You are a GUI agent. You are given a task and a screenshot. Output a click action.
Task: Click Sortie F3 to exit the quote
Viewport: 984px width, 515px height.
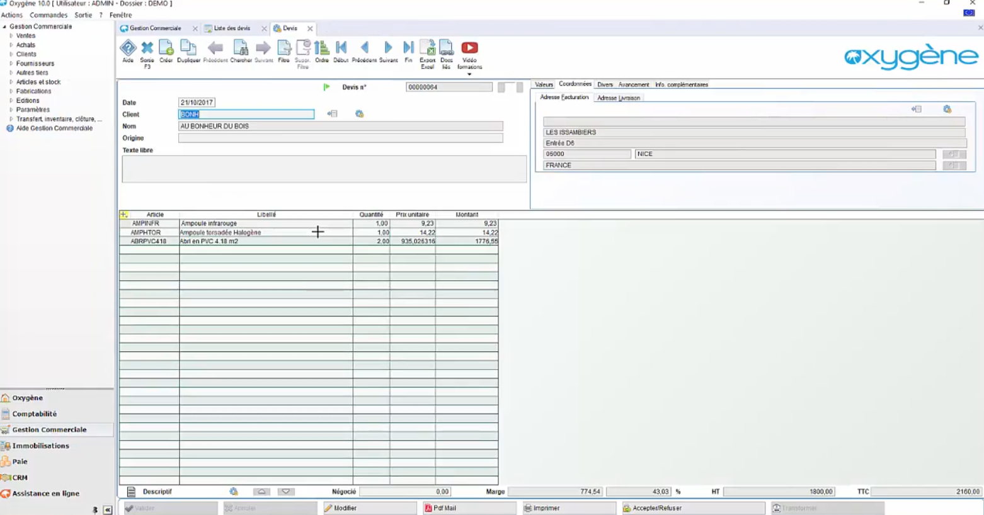coord(146,50)
